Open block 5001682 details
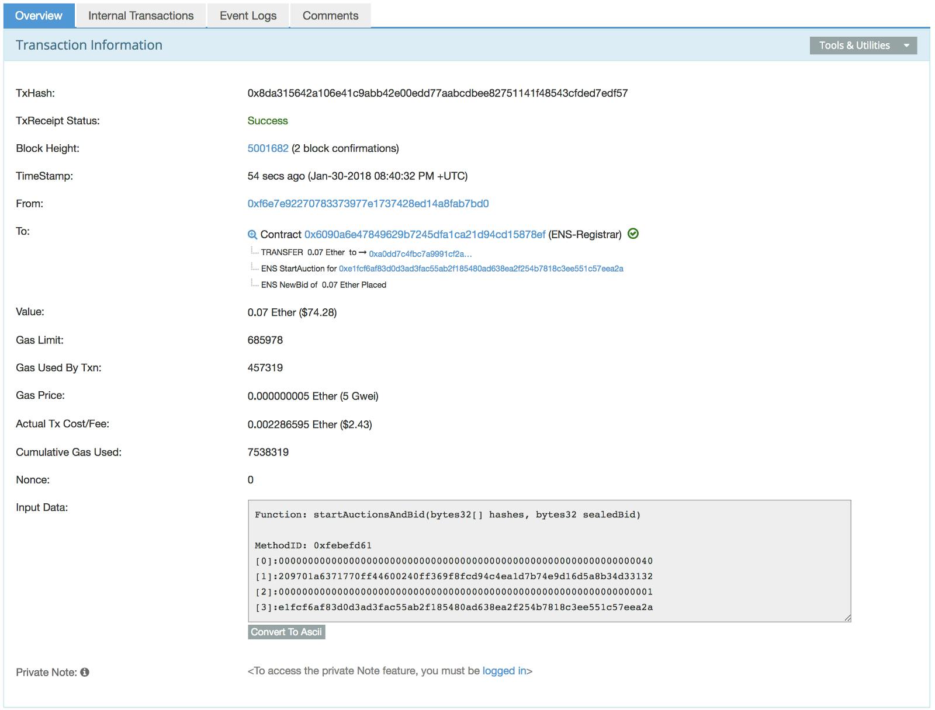 pyautogui.click(x=267, y=148)
